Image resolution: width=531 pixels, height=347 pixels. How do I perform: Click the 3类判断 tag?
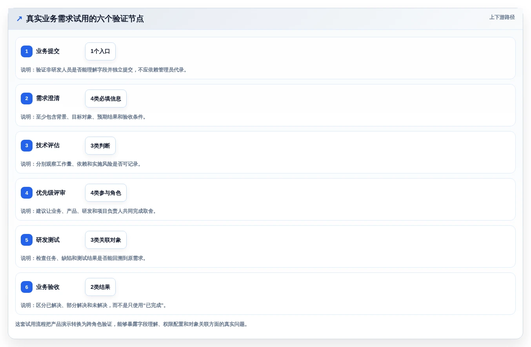(100, 146)
